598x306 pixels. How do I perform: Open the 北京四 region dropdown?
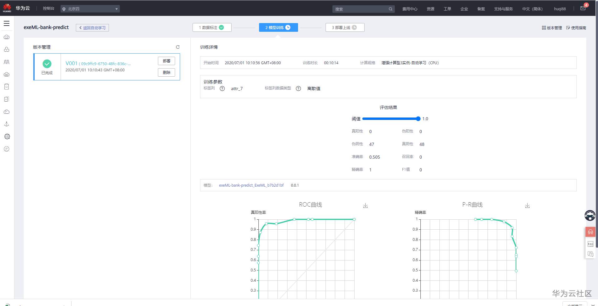pos(90,9)
